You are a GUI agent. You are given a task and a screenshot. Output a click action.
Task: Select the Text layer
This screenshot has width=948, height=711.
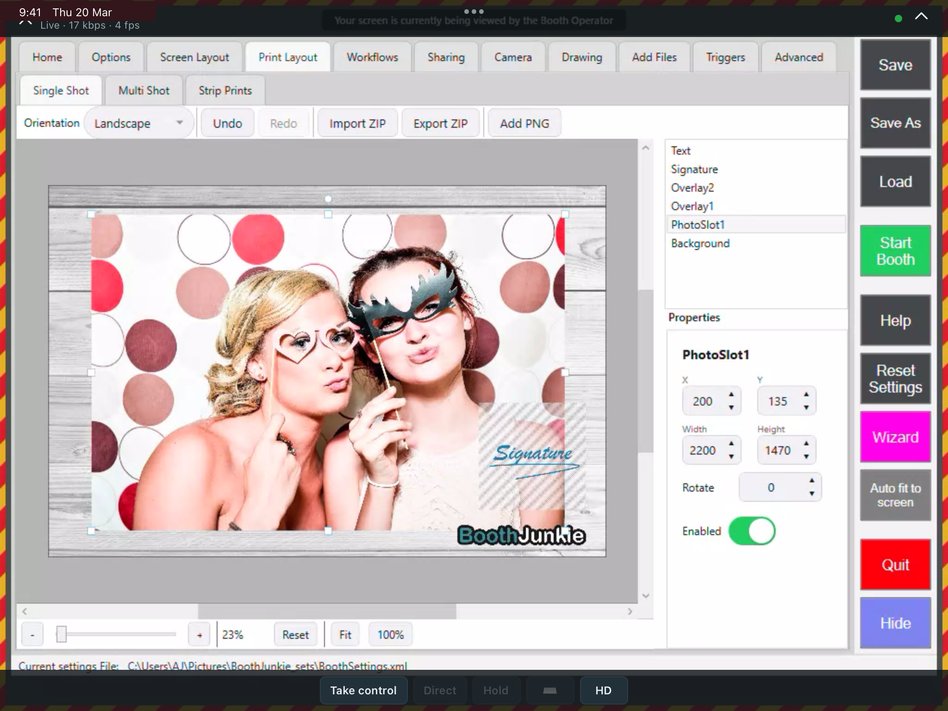[756, 151]
